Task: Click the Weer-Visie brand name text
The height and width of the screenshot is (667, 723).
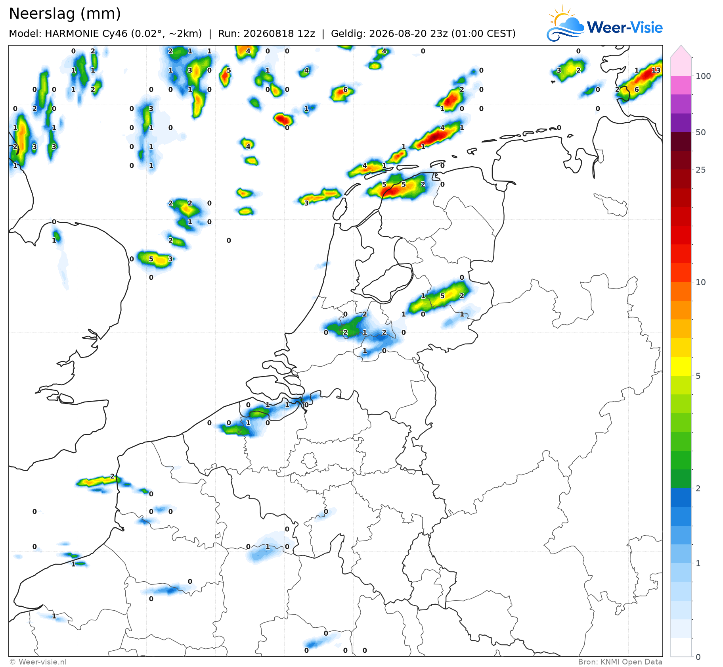Action: [x=625, y=27]
